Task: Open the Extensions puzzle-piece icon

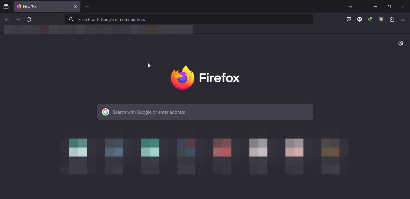Action: pos(392,19)
